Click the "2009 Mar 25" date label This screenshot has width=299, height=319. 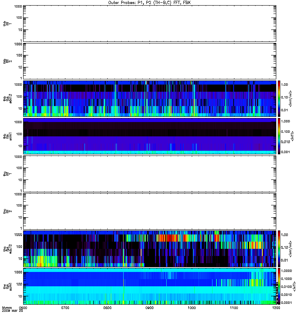click(x=12, y=311)
